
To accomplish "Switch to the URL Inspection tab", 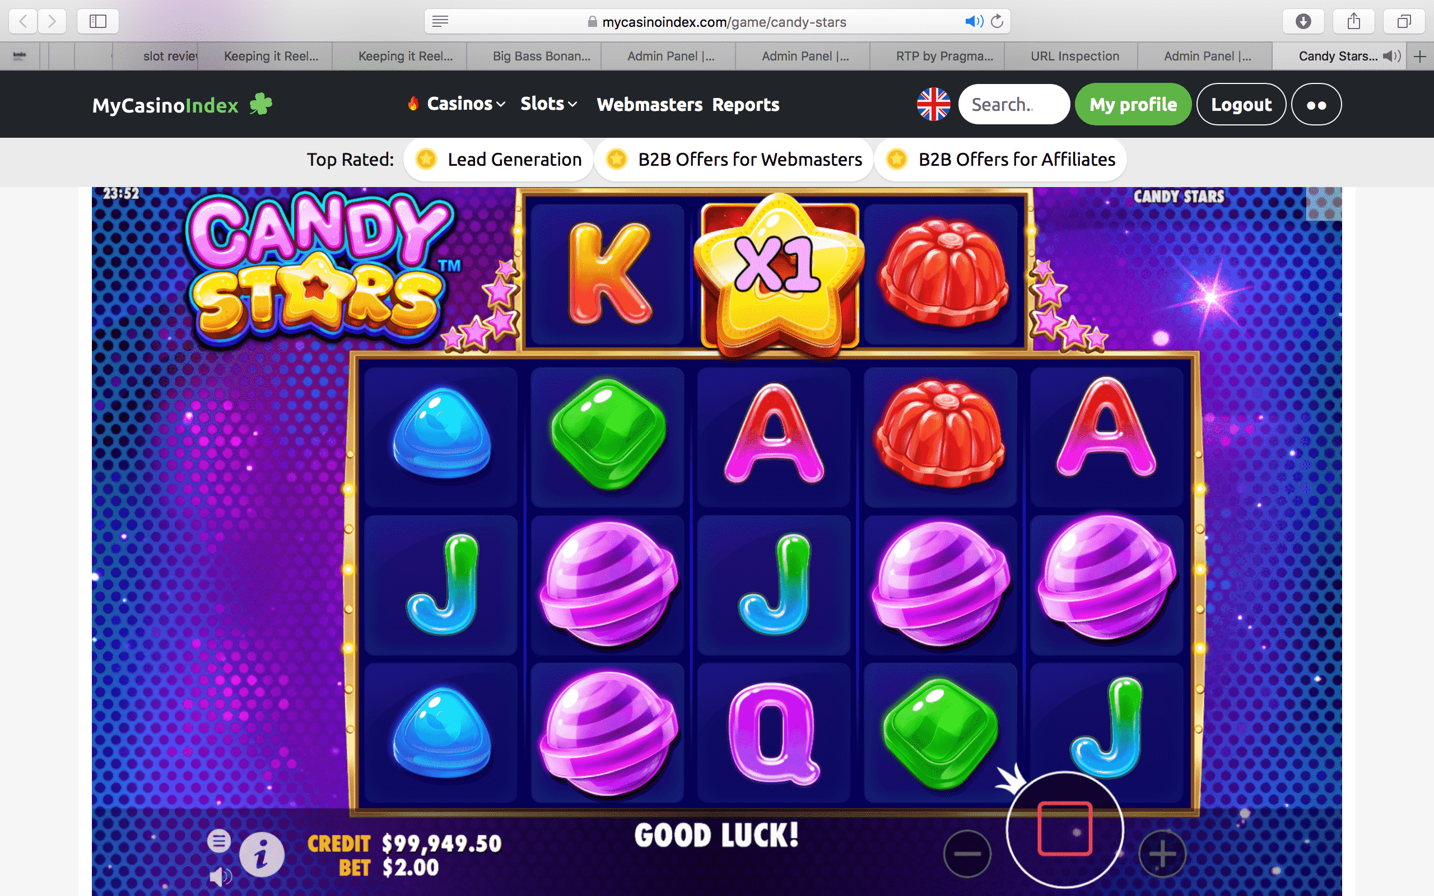I will [x=1074, y=55].
